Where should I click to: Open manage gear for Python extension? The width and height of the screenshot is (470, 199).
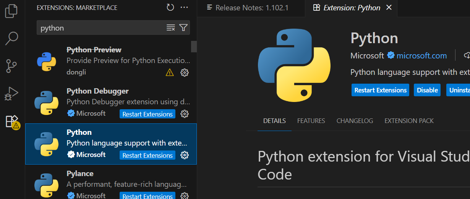point(185,155)
